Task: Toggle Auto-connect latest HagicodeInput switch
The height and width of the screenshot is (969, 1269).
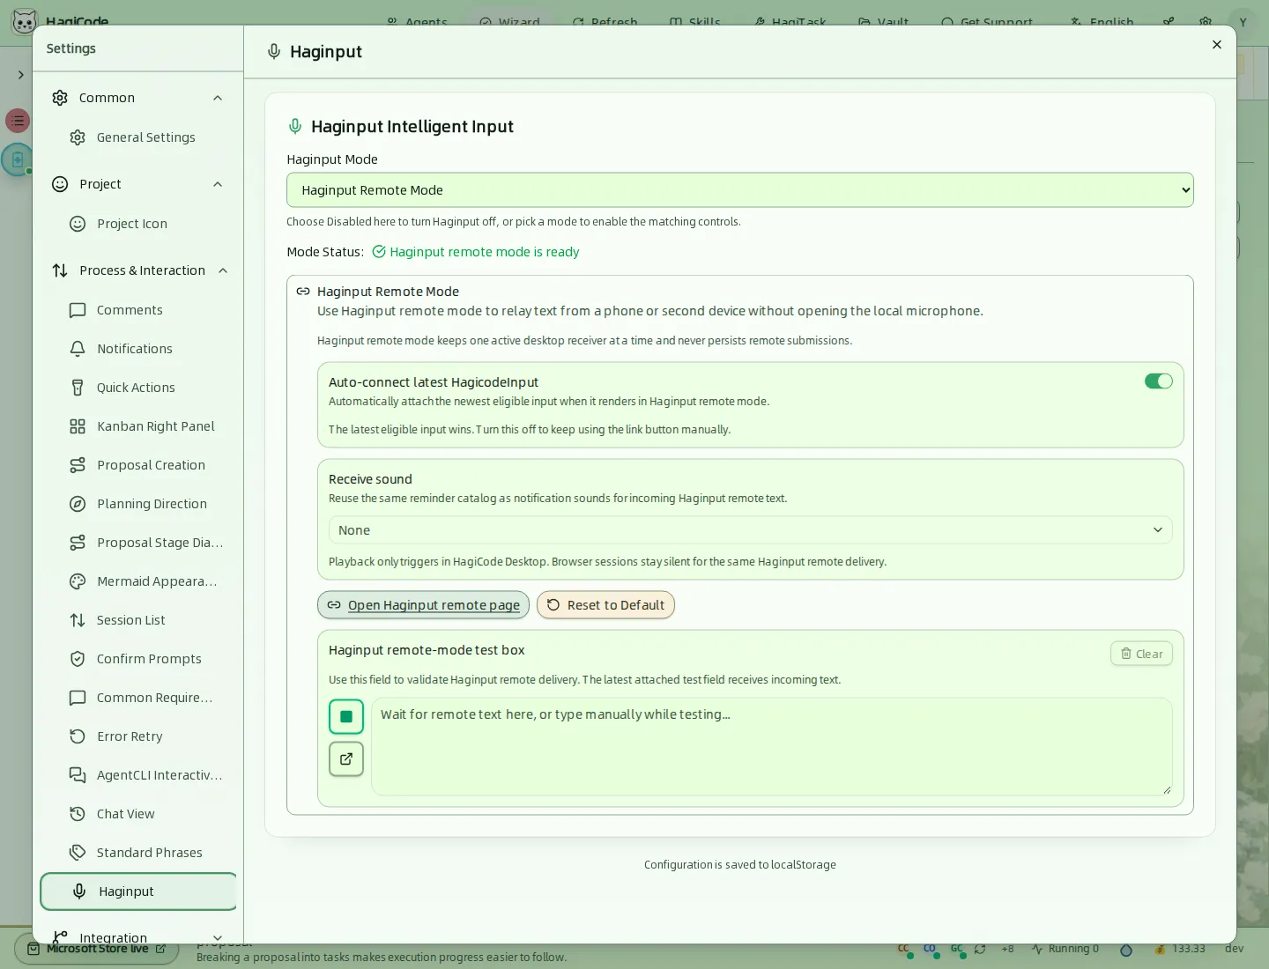Action: (x=1158, y=381)
